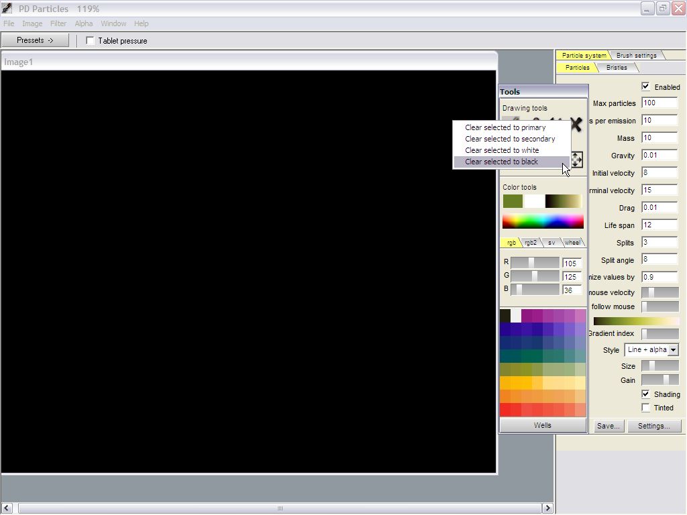Choose Clear selected to primary
This screenshot has height=515, width=687.
click(x=505, y=127)
